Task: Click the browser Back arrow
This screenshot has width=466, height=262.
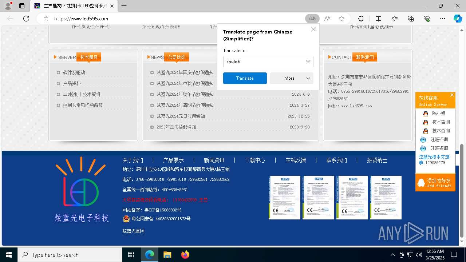Action: pos(10,19)
